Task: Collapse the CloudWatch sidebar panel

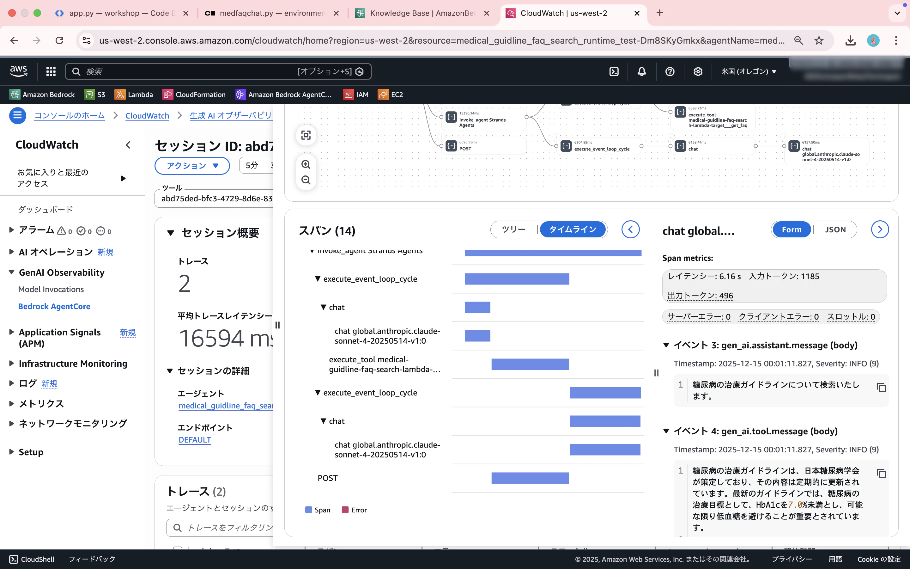Action: tap(128, 145)
